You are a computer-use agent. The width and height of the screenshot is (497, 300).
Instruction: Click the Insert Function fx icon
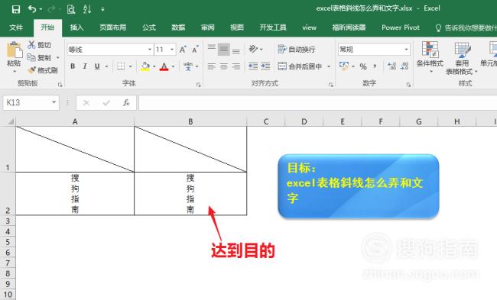pyautogui.click(x=126, y=103)
